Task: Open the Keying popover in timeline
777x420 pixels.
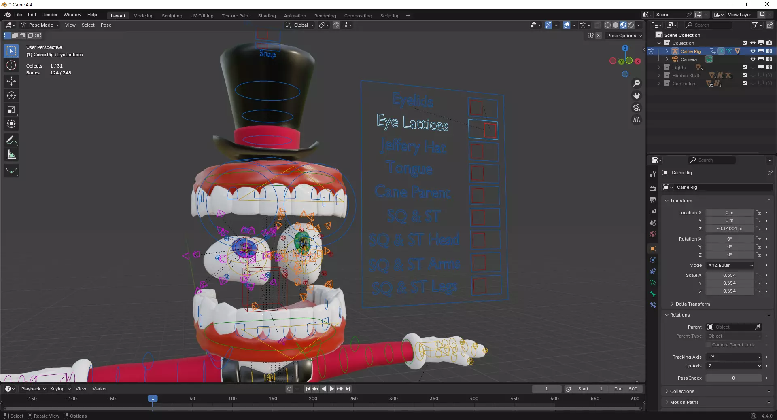Action: coord(60,389)
